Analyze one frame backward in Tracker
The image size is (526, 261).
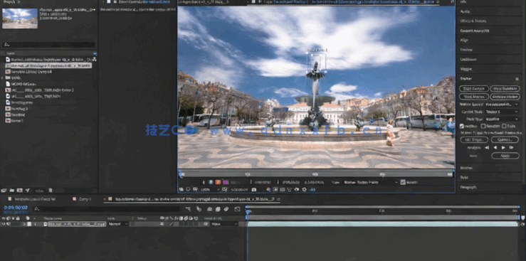click(487, 147)
